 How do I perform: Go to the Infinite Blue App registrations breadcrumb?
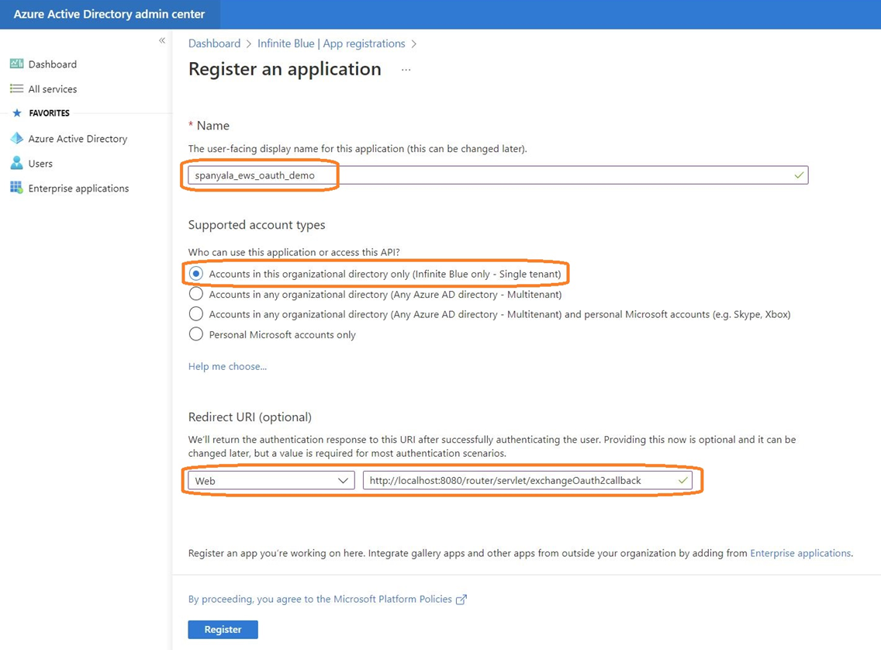[x=331, y=43]
